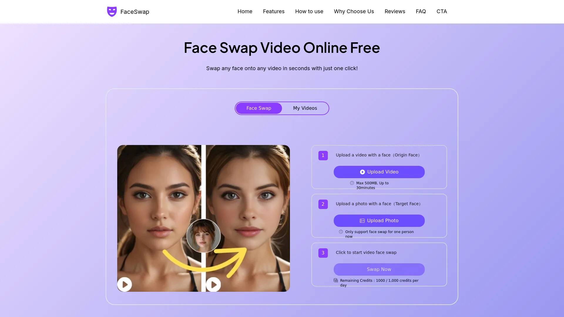Click the Upload Photo image icon
Screen dimensions: 564x317
tap(362, 221)
